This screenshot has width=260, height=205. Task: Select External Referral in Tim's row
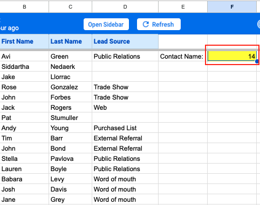pyautogui.click(x=125, y=138)
